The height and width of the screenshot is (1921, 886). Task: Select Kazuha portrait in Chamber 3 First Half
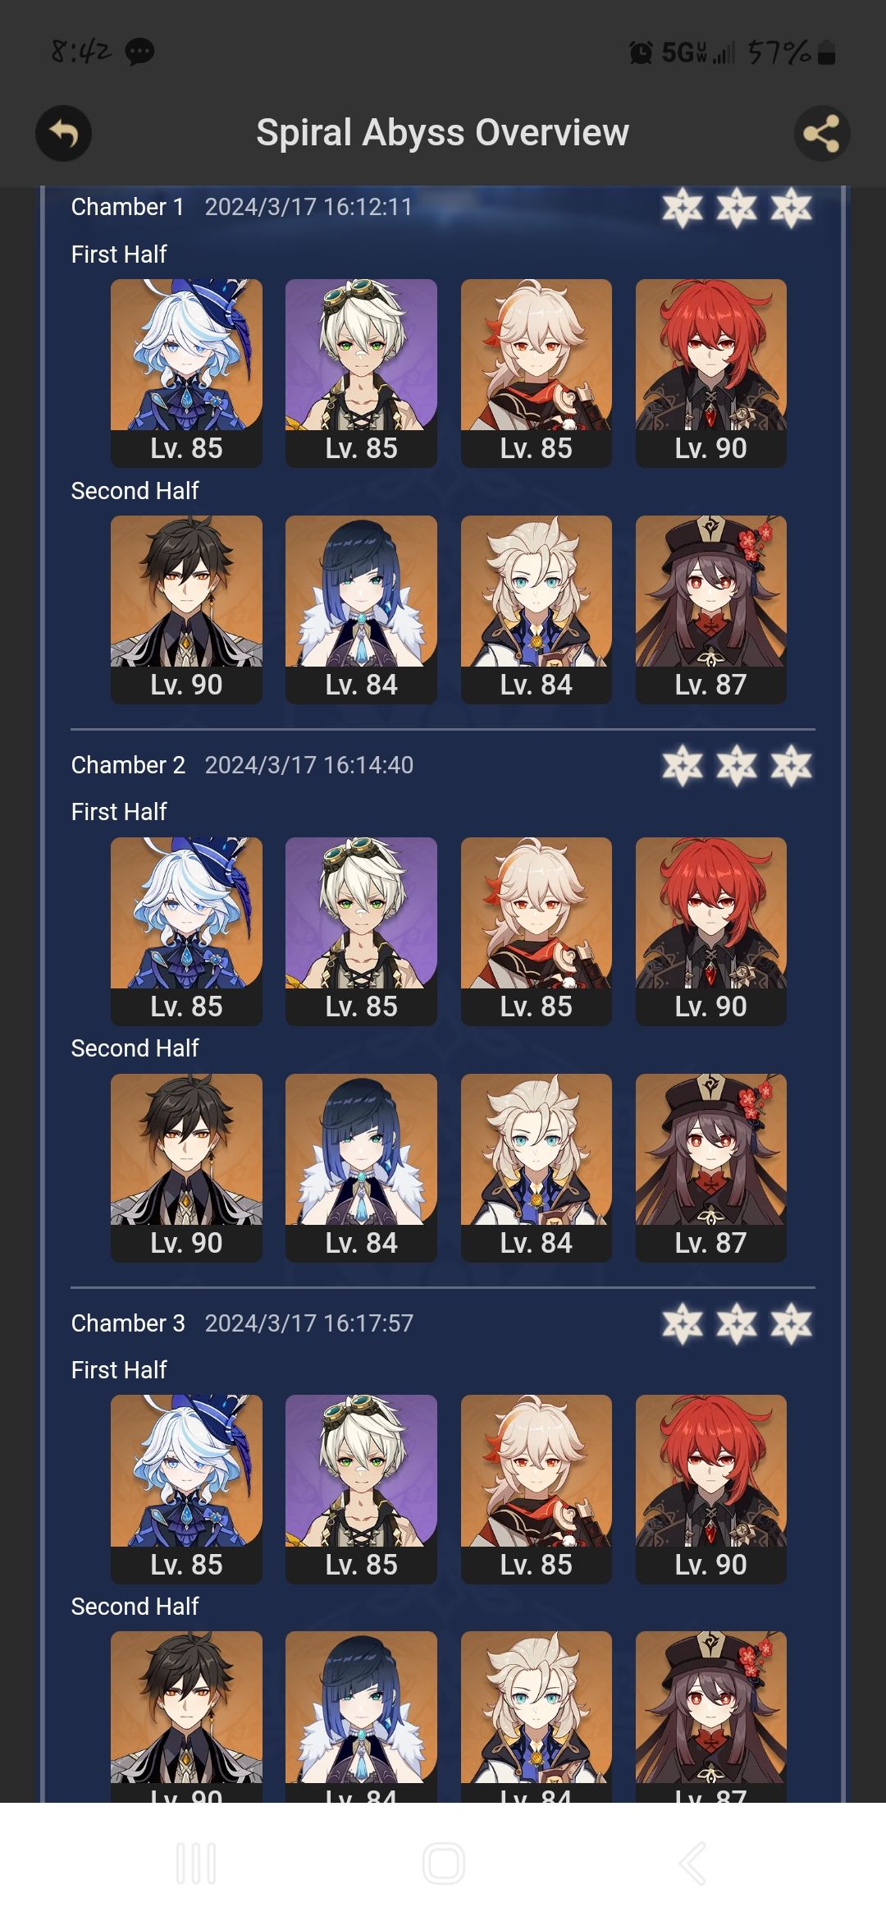537,1489
